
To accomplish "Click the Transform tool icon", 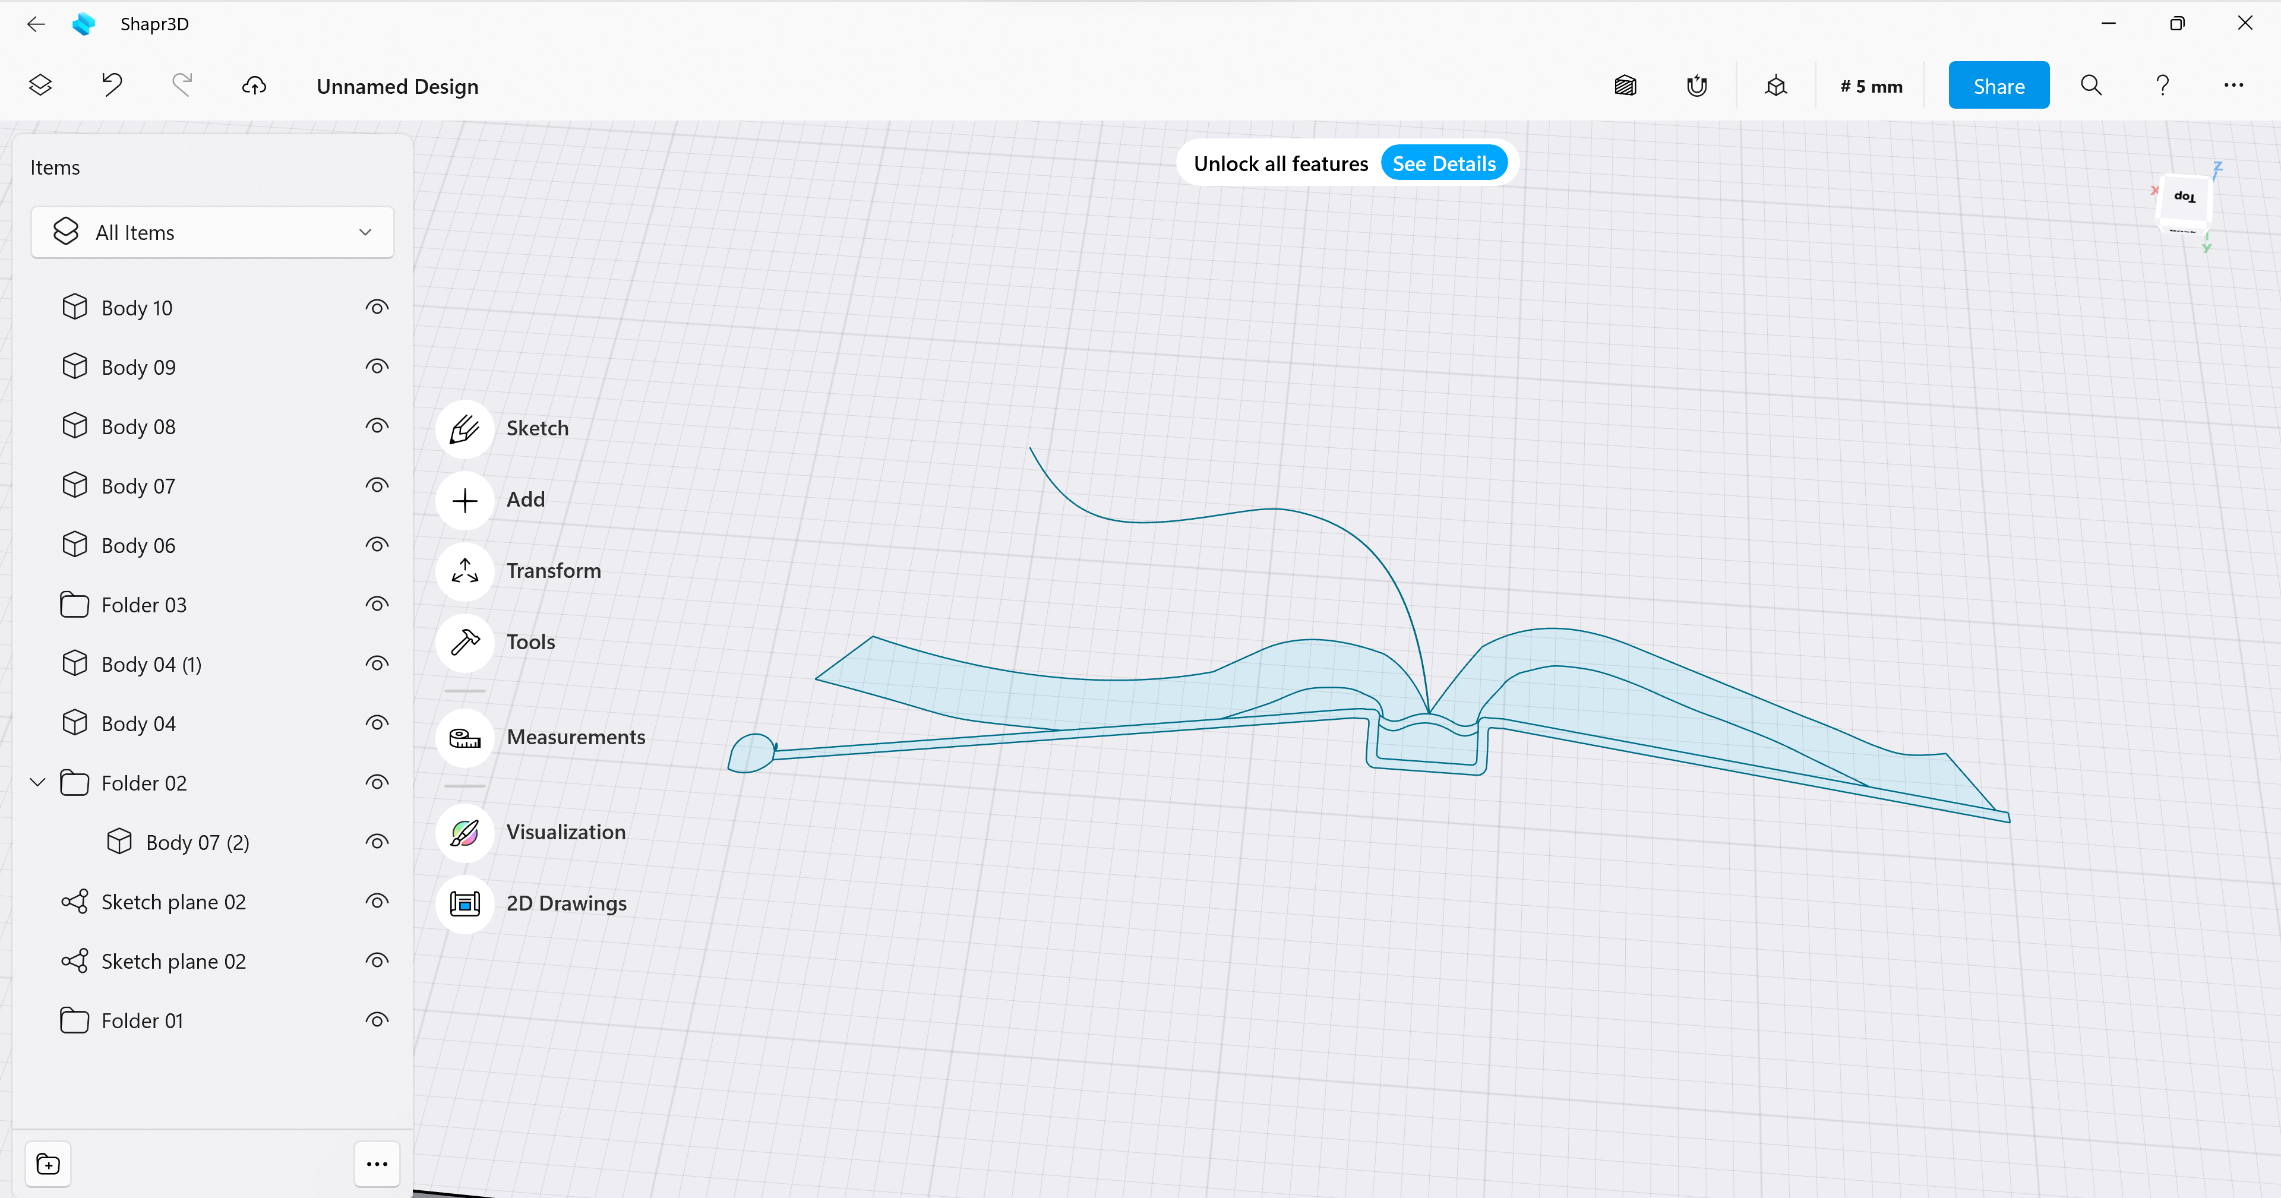I will point(465,572).
